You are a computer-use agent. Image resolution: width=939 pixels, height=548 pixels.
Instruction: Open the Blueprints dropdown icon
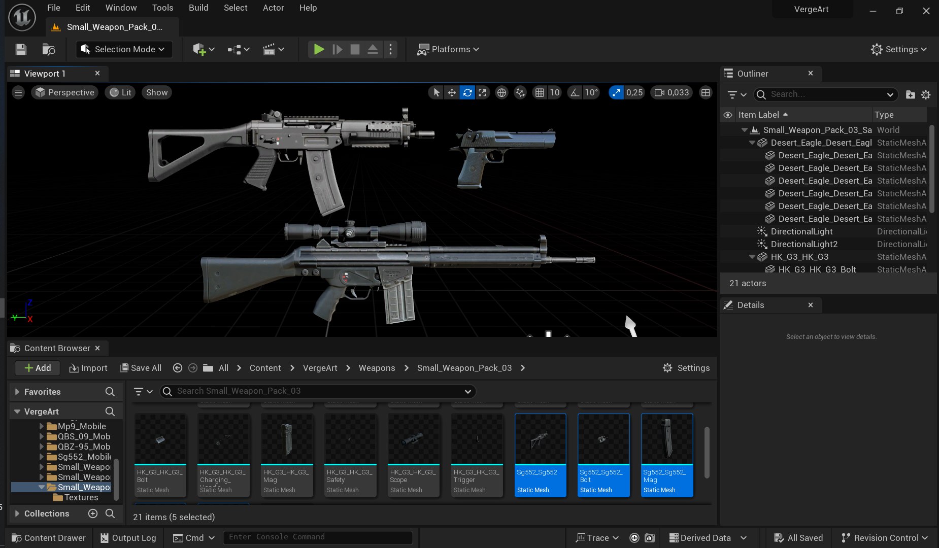[239, 49]
